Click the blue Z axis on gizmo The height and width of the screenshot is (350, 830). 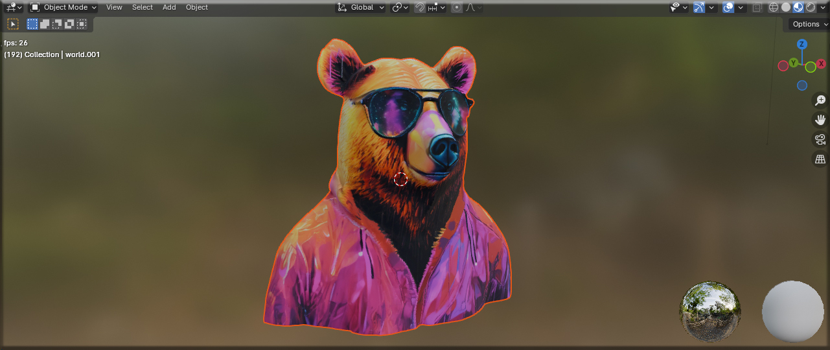pyautogui.click(x=801, y=44)
